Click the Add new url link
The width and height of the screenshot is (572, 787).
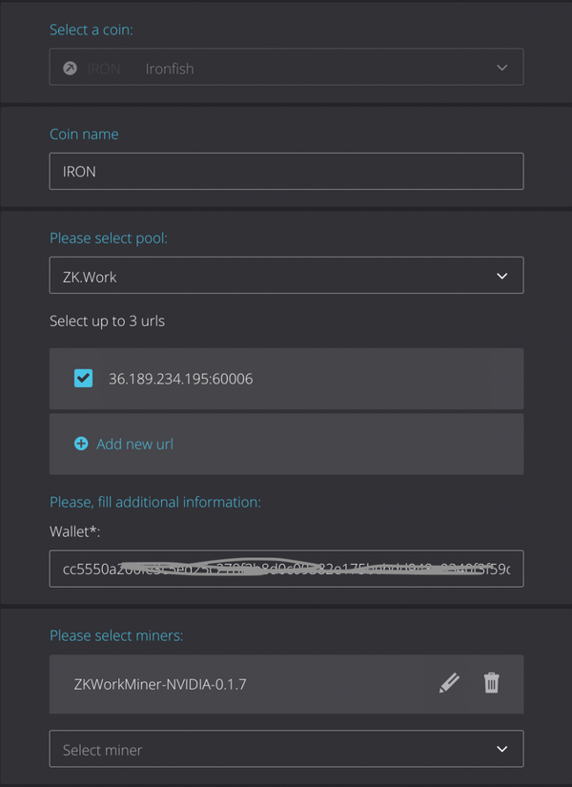pos(134,444)
